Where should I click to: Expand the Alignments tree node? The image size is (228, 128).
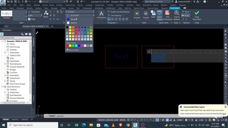coord(5,53)
